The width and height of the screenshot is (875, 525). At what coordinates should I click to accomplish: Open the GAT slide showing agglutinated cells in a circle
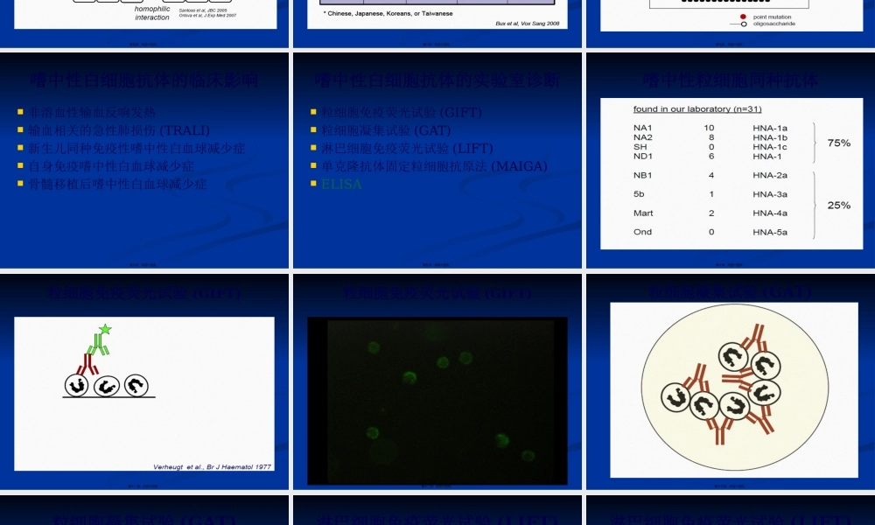[x=730, y=381]
